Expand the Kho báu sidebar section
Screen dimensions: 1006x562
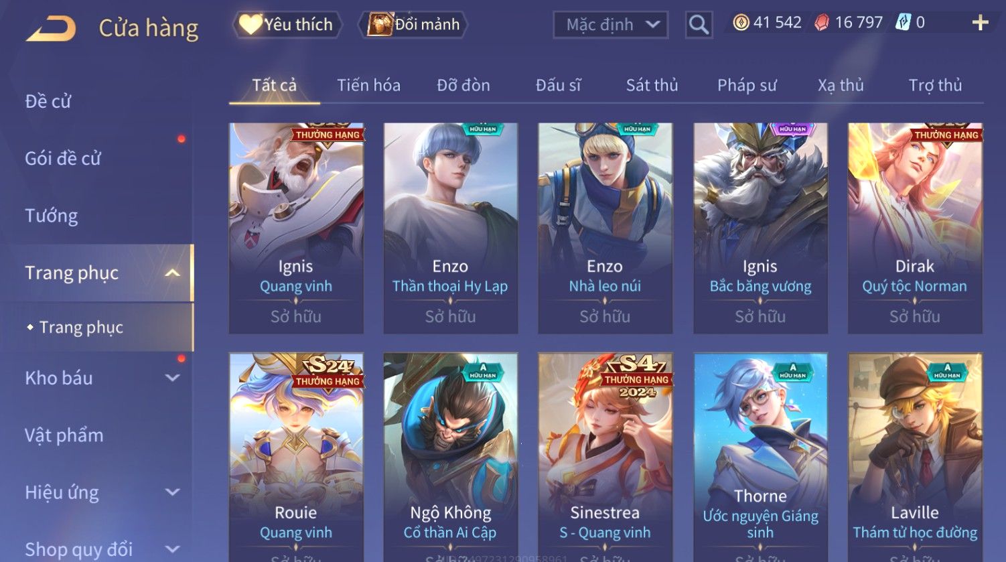point(172,378)
